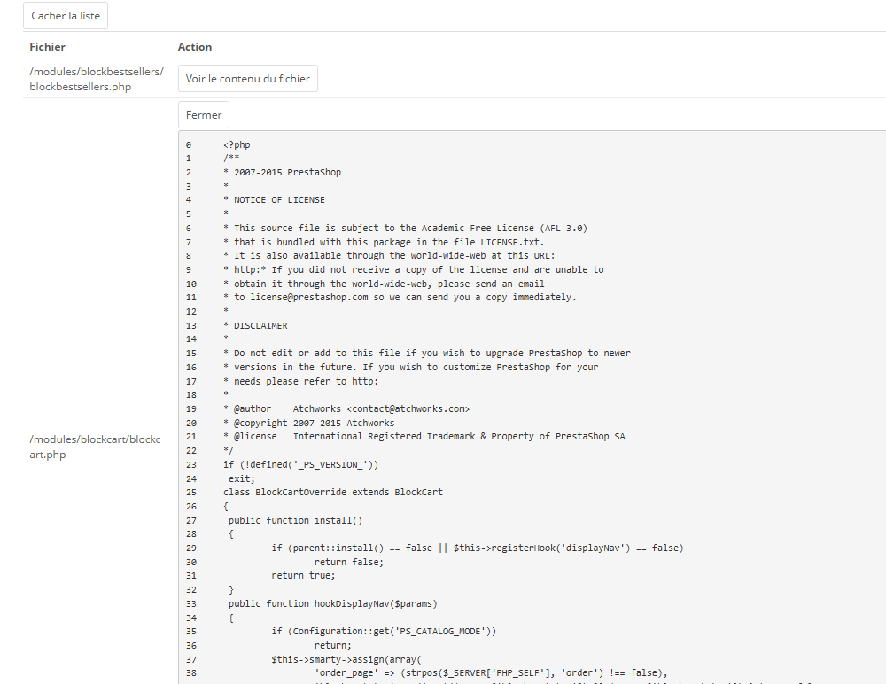Click the '@copyright 2007-2015 Atchworks' line
Image resolution: width=886 pixels, height=684 pixels.
pyautogui.click(x=308, y=423)
